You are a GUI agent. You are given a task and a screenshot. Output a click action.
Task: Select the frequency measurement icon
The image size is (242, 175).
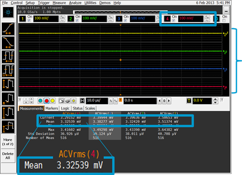click(8, 71)
